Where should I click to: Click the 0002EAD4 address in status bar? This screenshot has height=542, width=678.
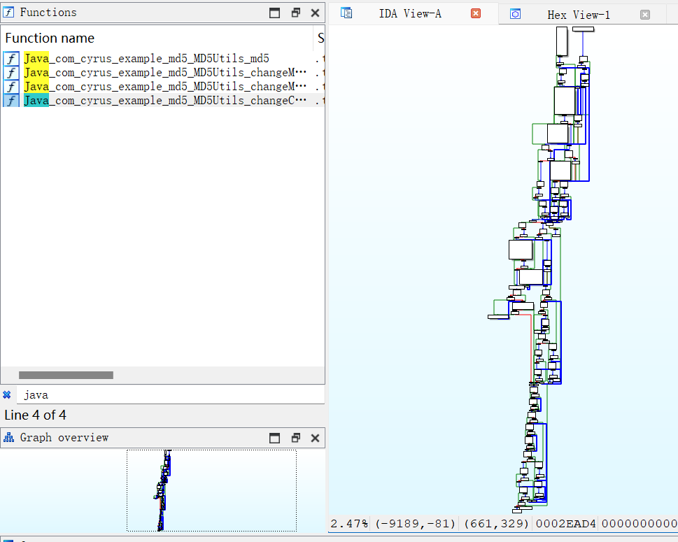(565, 524)
